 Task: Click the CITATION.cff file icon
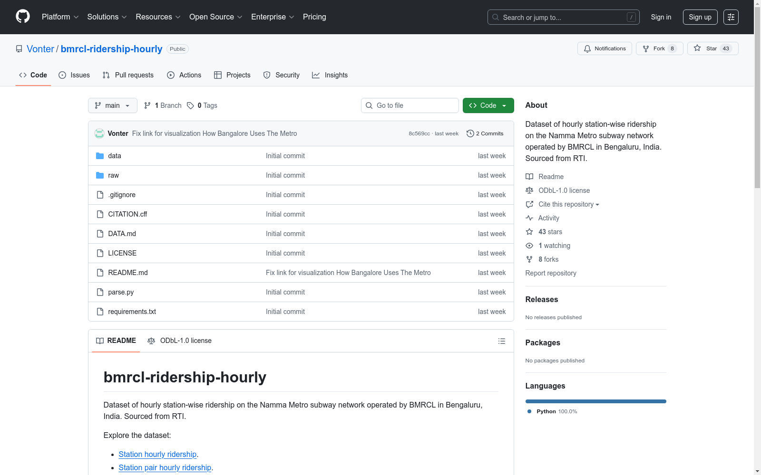tap(100, 214)
